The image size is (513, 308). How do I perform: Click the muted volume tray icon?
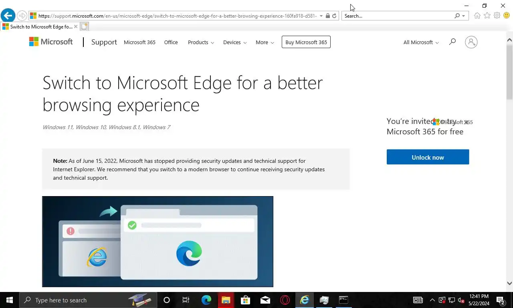coord(461,300)
